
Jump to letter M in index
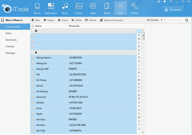(x=139, y=80)
